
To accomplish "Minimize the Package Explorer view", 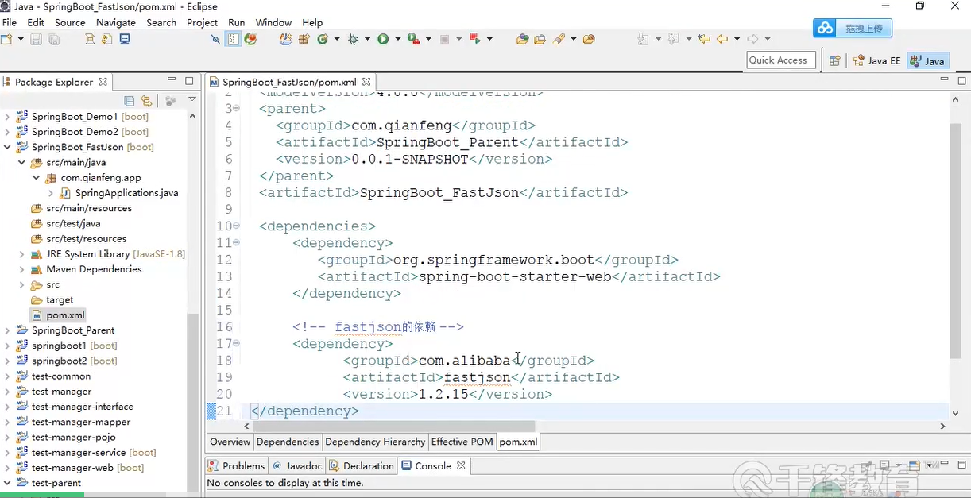I will (x=172, y=80).
